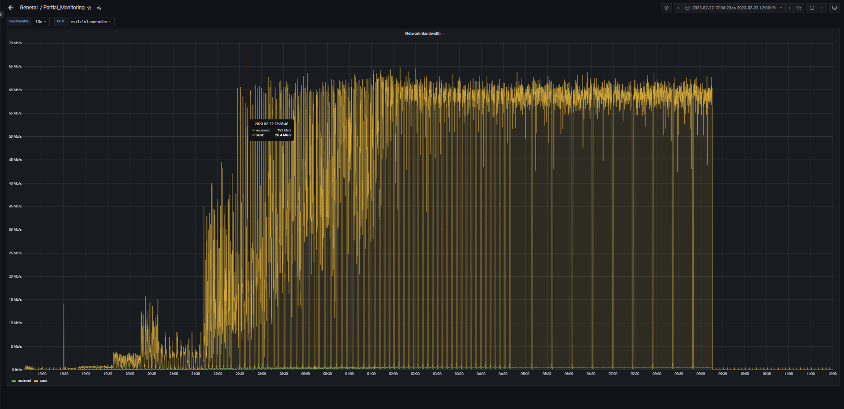Toggle the sent series in legend

pos(43,381)
